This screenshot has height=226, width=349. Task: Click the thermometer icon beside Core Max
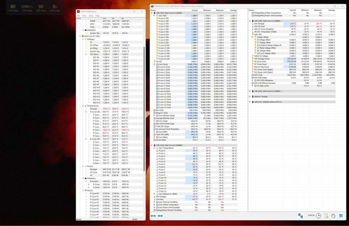click(x=154, y=199)
